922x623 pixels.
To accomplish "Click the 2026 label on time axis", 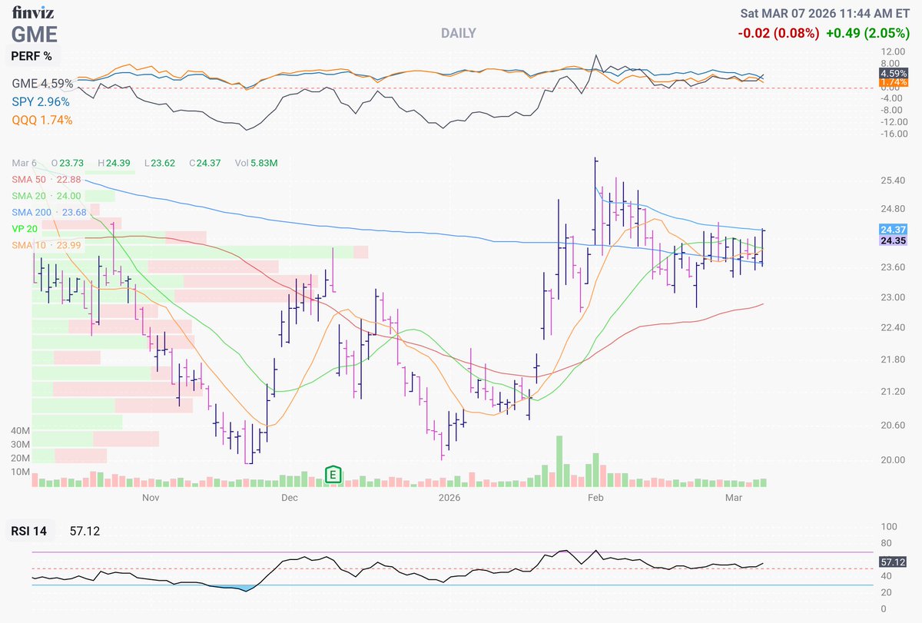I will 449,499.
